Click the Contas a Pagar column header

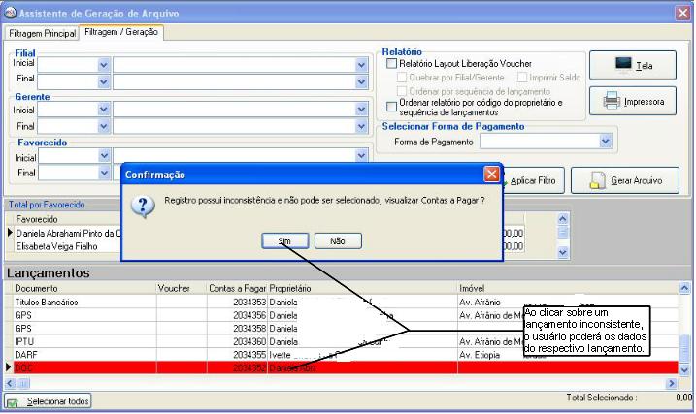[x=237, y=288]
